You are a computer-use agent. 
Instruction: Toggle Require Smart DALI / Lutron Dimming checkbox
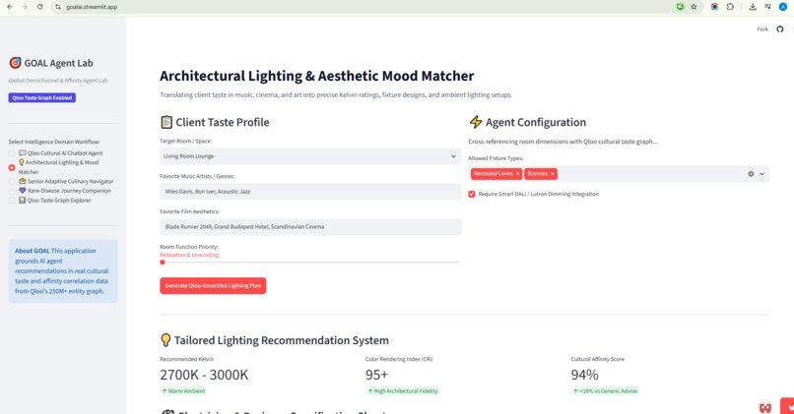coord(472,194)
